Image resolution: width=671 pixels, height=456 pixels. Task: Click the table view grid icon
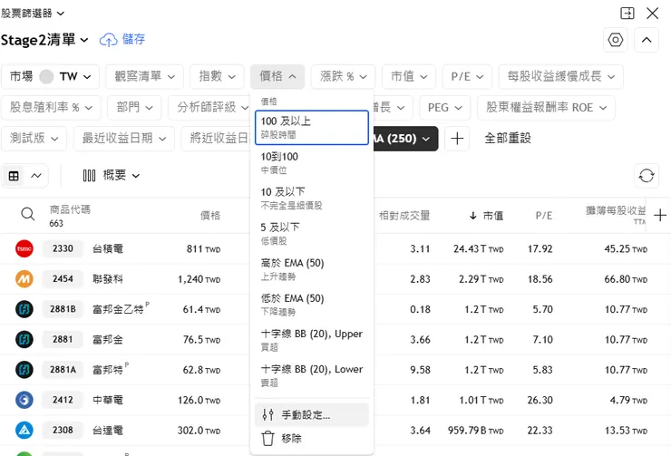coord(14,176)
